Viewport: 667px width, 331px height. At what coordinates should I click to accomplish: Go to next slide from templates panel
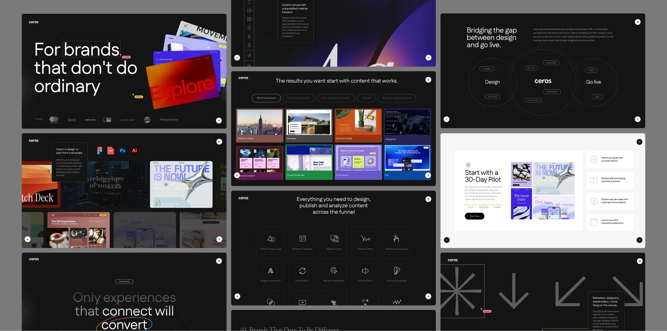[219, 239]
